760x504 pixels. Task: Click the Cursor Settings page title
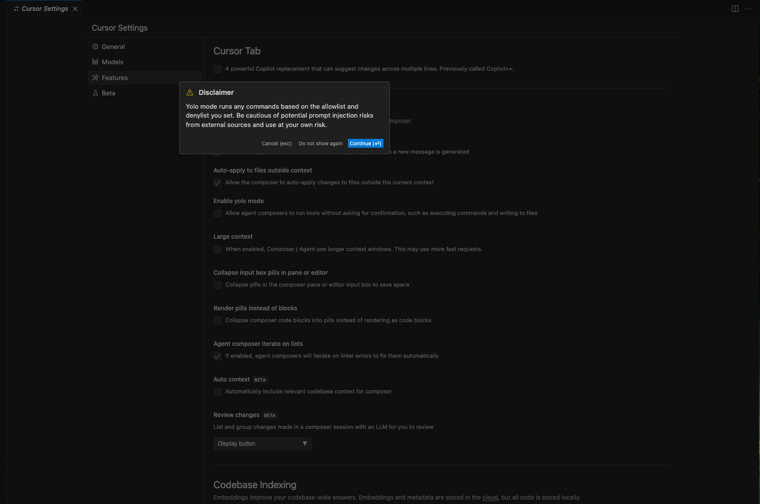(x=120, y=28)
